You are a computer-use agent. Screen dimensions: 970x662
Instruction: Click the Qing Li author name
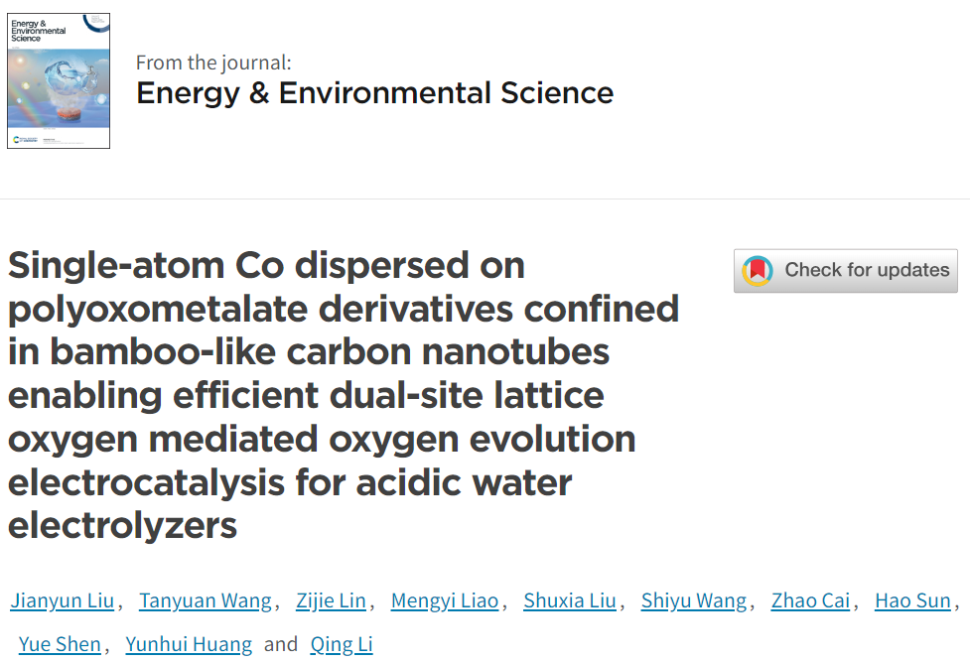pyautogui.click(x=342, y=644)
